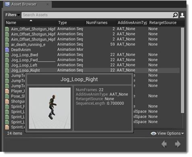Click the Pose_S asset icon
The height and width of the screenshot is (157, 192).
click(x=7, y=96)
